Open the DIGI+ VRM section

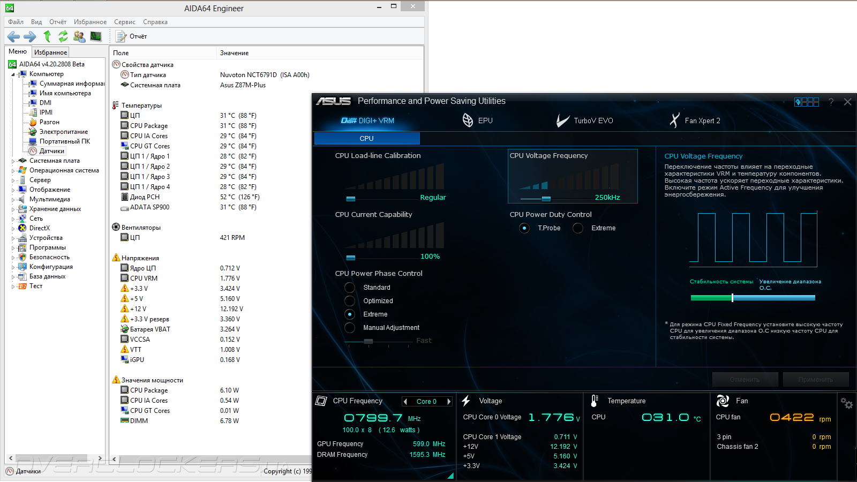point(367,120)
